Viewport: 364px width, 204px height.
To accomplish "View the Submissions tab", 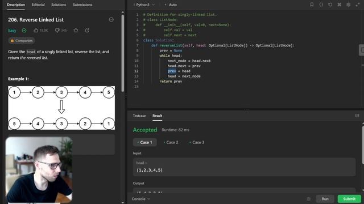I will click(82, 5).
